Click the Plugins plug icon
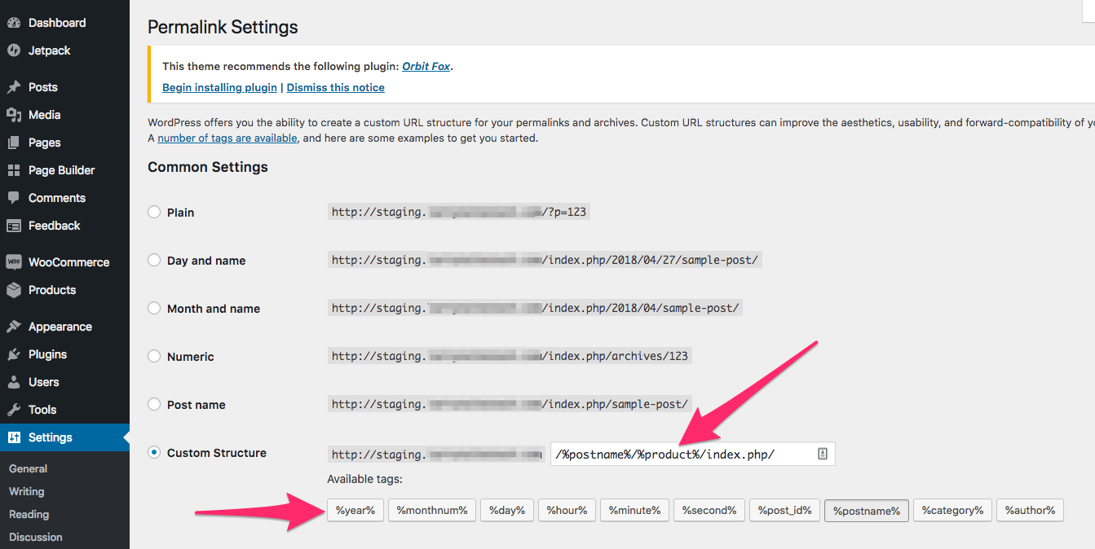 14,354
